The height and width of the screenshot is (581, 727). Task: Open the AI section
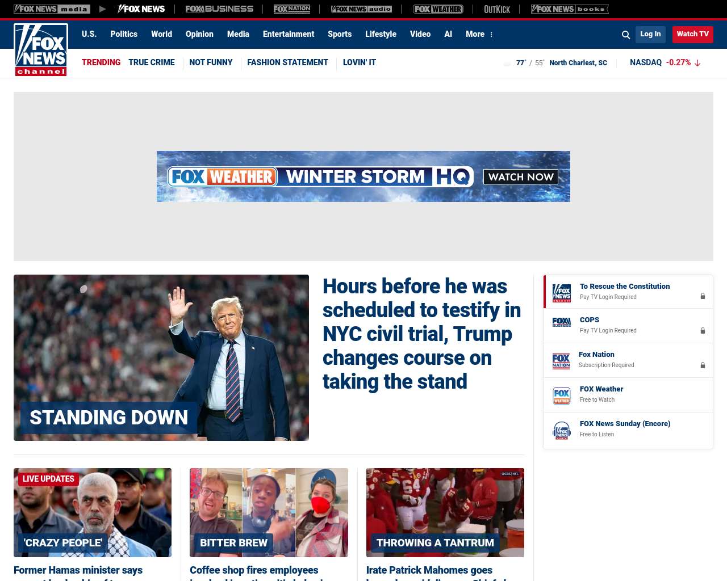[x=448, y=34]
